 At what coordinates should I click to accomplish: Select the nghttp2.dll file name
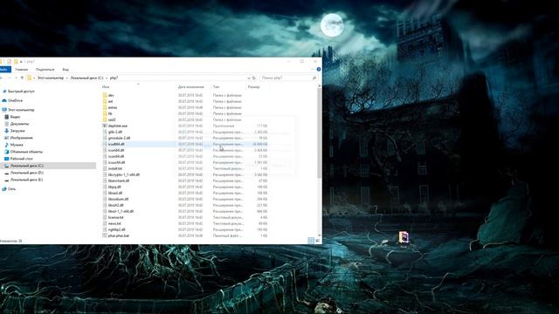click(116, 229)
